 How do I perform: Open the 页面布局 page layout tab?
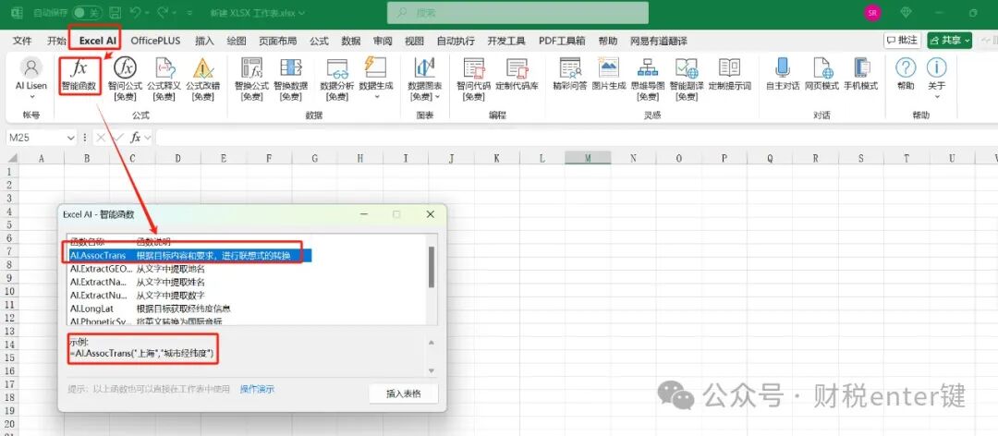[277, 41]
